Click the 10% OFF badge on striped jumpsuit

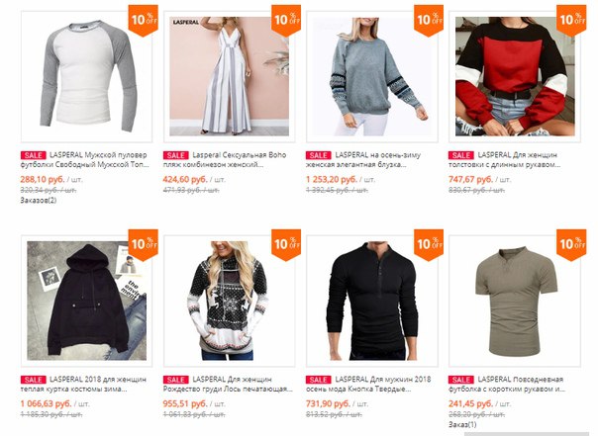coord(286,20)
